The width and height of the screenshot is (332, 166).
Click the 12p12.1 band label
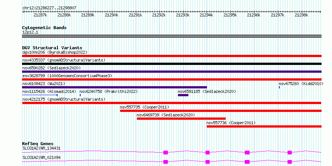(x=30, y=32)
